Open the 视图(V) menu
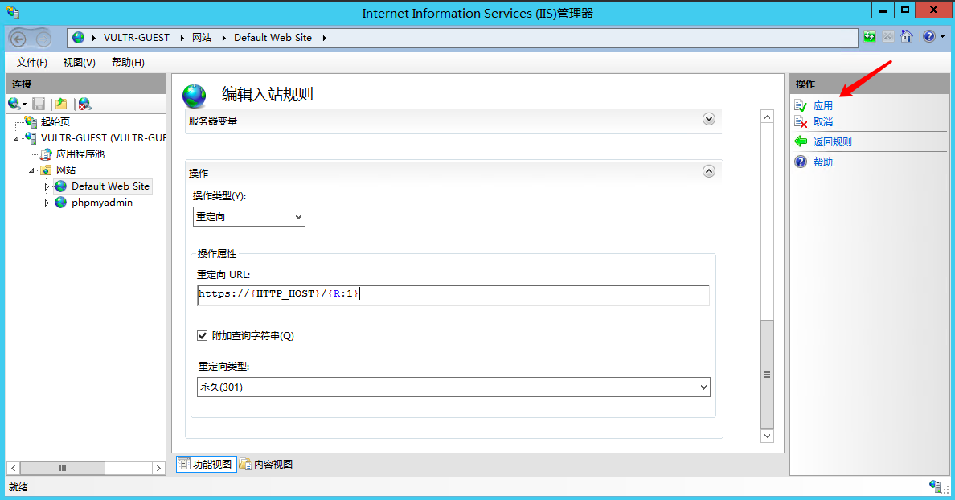The image size is (955, 500). 79,62
